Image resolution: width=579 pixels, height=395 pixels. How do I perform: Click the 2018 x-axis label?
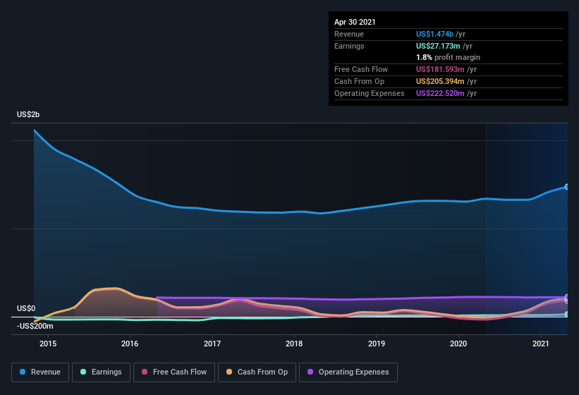[294, 344]
